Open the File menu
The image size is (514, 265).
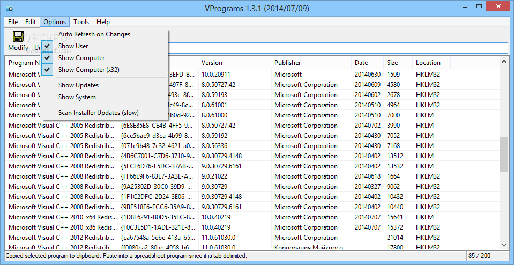point(13,22)
